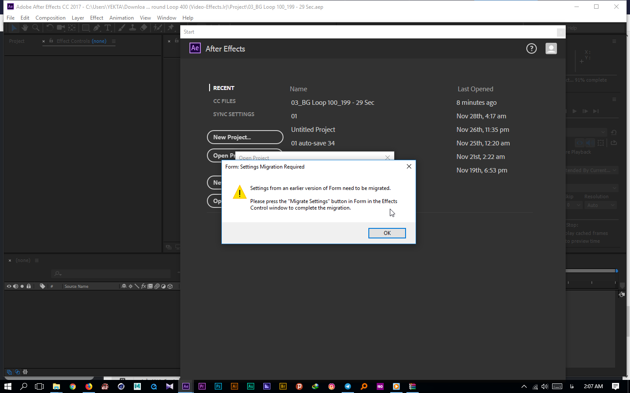Switch to the Project panel tab
This screenshot has height=393, width=630.
click(17, 41)
